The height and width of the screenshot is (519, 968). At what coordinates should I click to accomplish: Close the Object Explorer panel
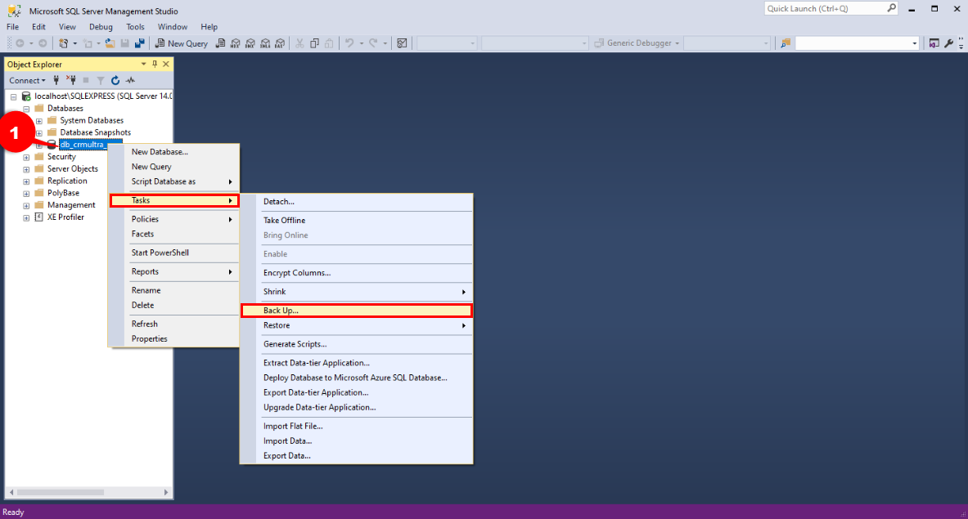point(166,64)
